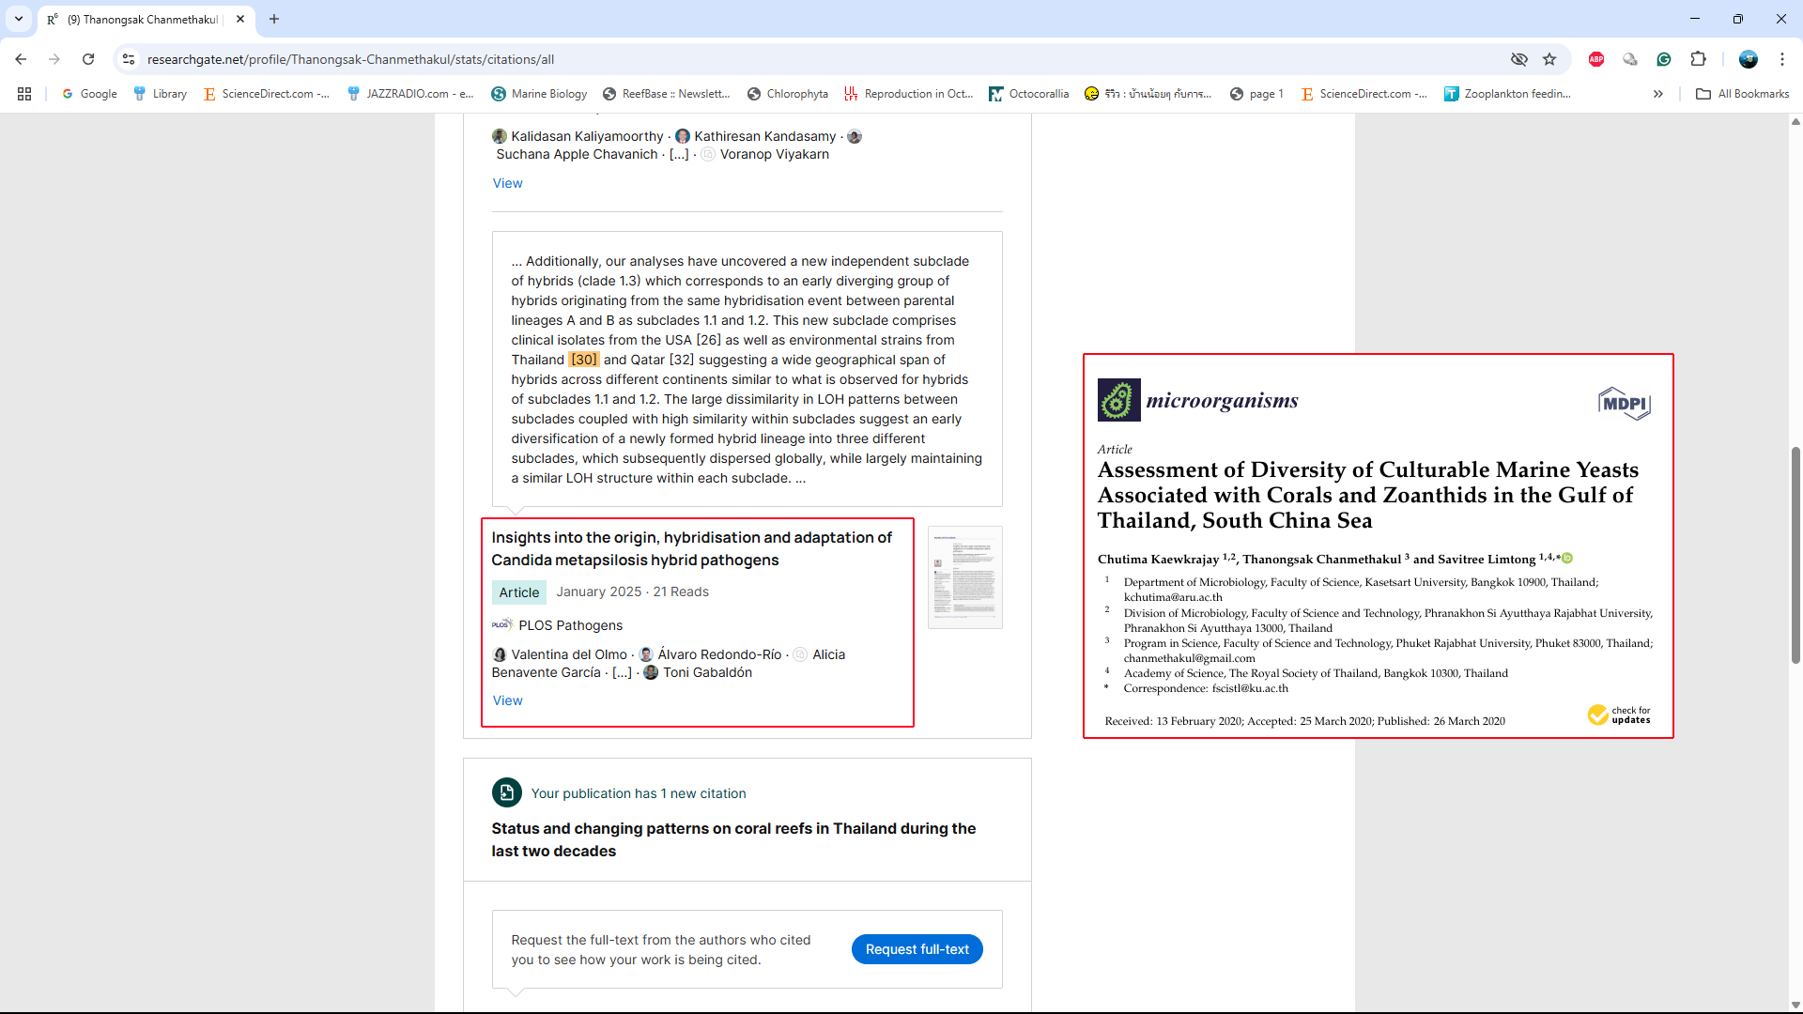
Task: Click the Request full-text button
Action: [917, 949]
